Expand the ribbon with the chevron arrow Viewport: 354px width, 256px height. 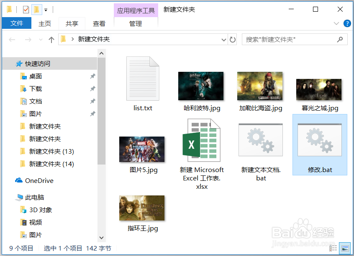[336, 23]
